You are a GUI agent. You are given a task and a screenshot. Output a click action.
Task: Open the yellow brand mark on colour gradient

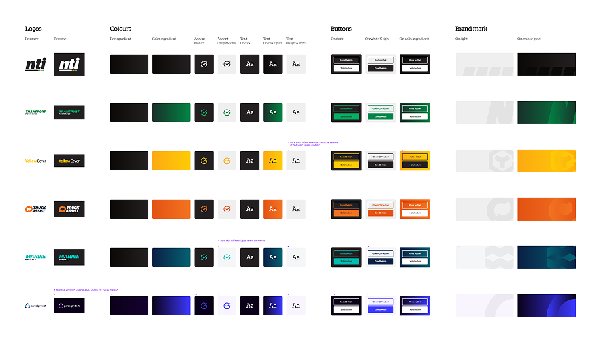click(x=546, y=161)
